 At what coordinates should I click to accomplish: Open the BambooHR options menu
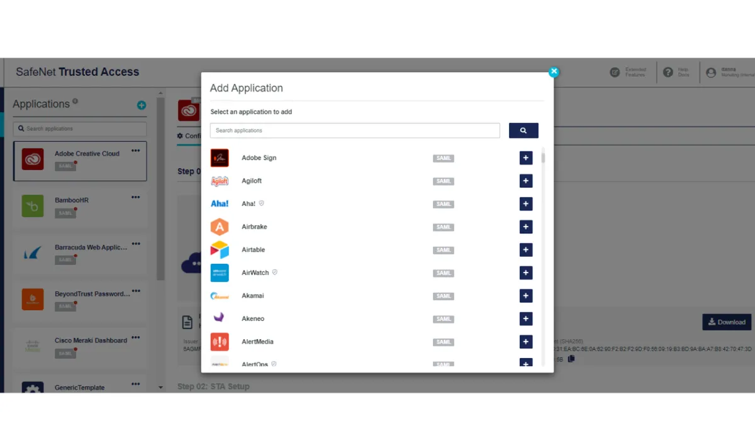[135, 197]
